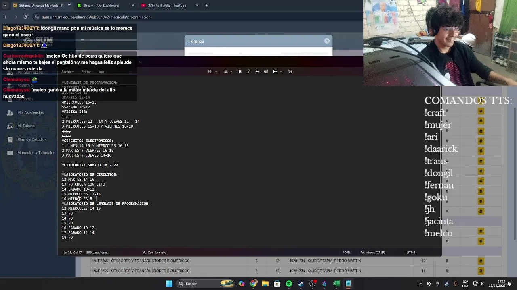Open the Editar menu in Notepad
This screenshot has height=290, width=517.
86,72
